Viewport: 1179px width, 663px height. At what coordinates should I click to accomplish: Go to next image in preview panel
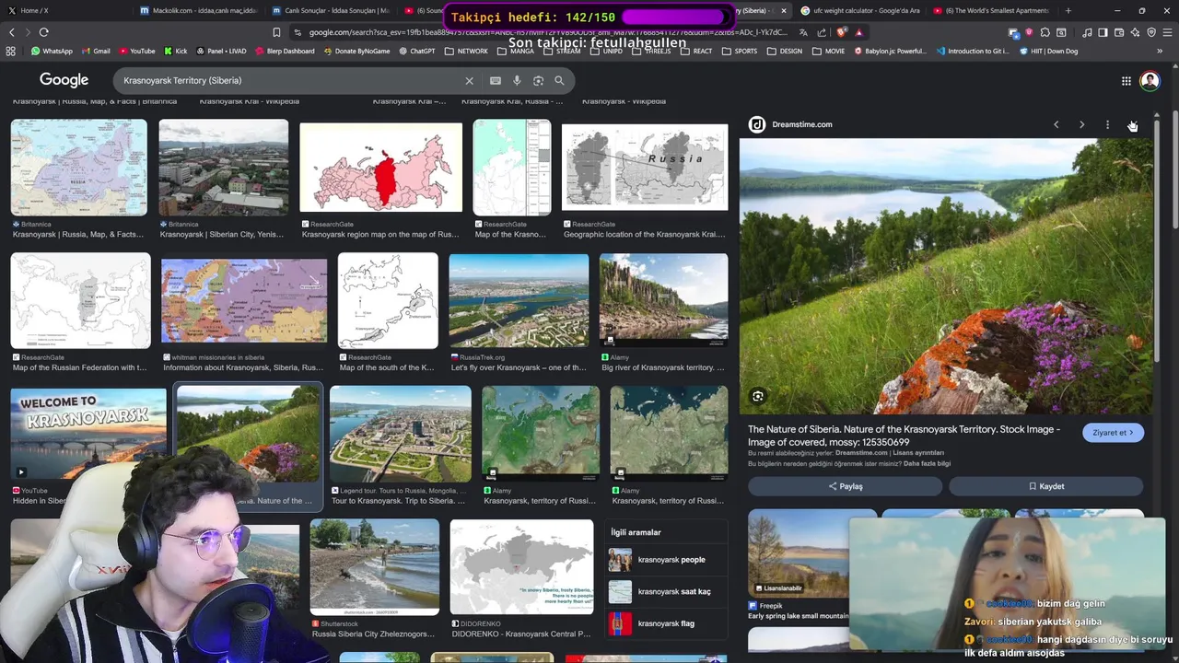[1082, 124]
